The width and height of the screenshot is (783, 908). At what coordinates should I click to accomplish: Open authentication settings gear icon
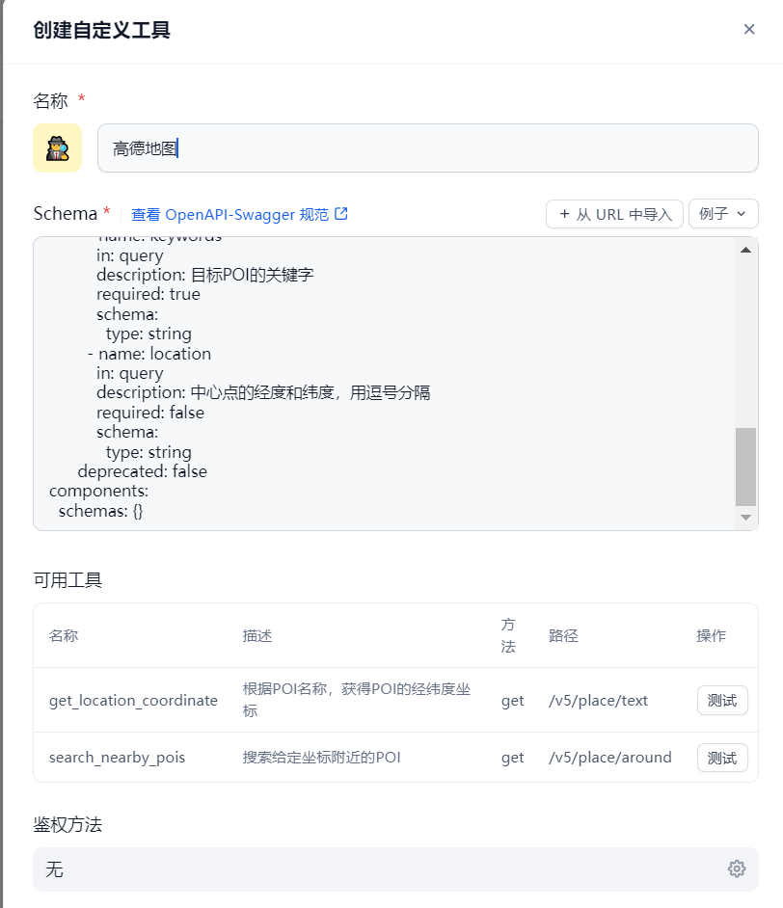coord(736,868)
